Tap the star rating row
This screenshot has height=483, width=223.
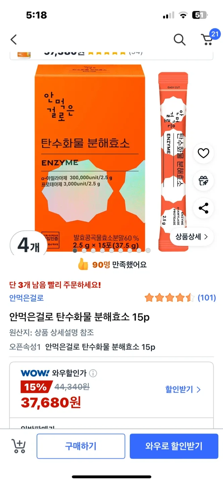point(169,298)
